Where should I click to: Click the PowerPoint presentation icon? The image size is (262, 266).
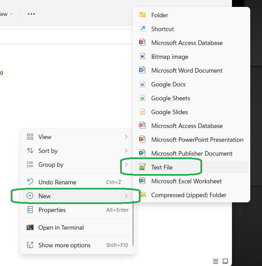pyautogui.click(x=142, y=139)
